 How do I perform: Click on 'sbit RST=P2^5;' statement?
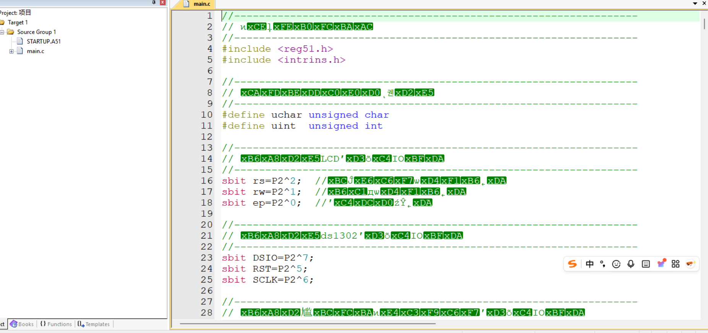coord(265,269)
